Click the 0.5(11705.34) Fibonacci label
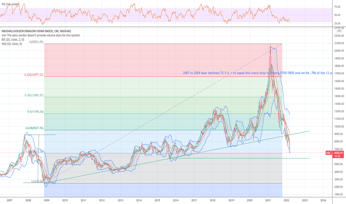 35,112
